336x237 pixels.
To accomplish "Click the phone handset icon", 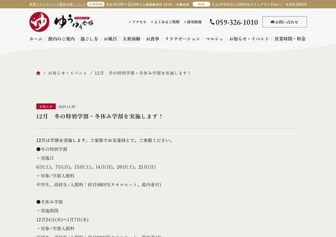I will pyautogui.click(x=212, y=22).
